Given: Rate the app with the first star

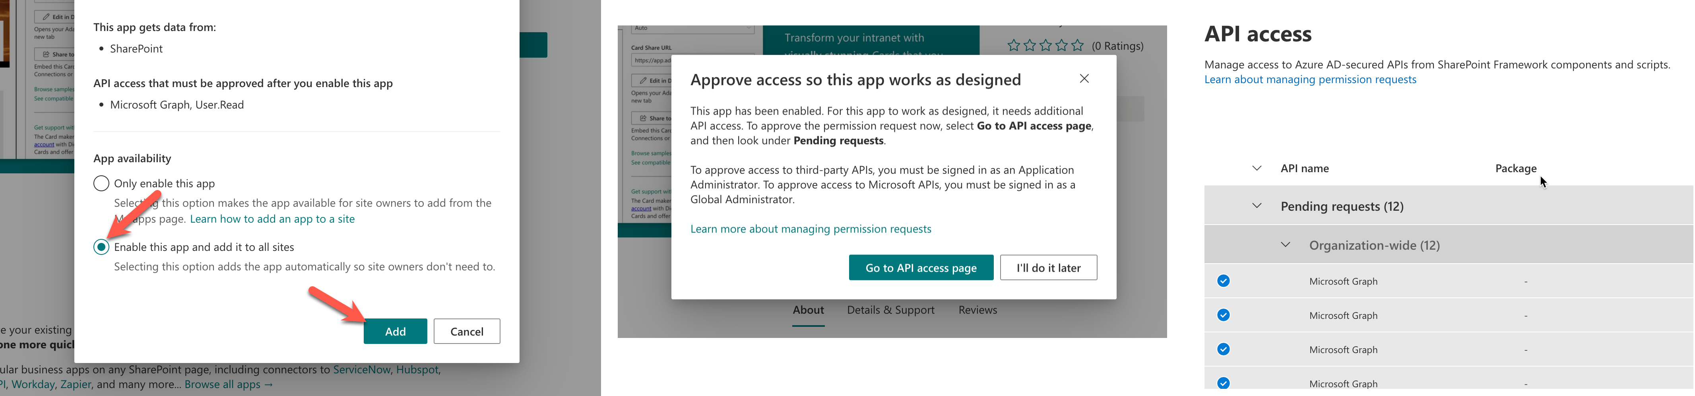Looking at the screenshot, I should pyautogui.click(x=1013, y=45).
